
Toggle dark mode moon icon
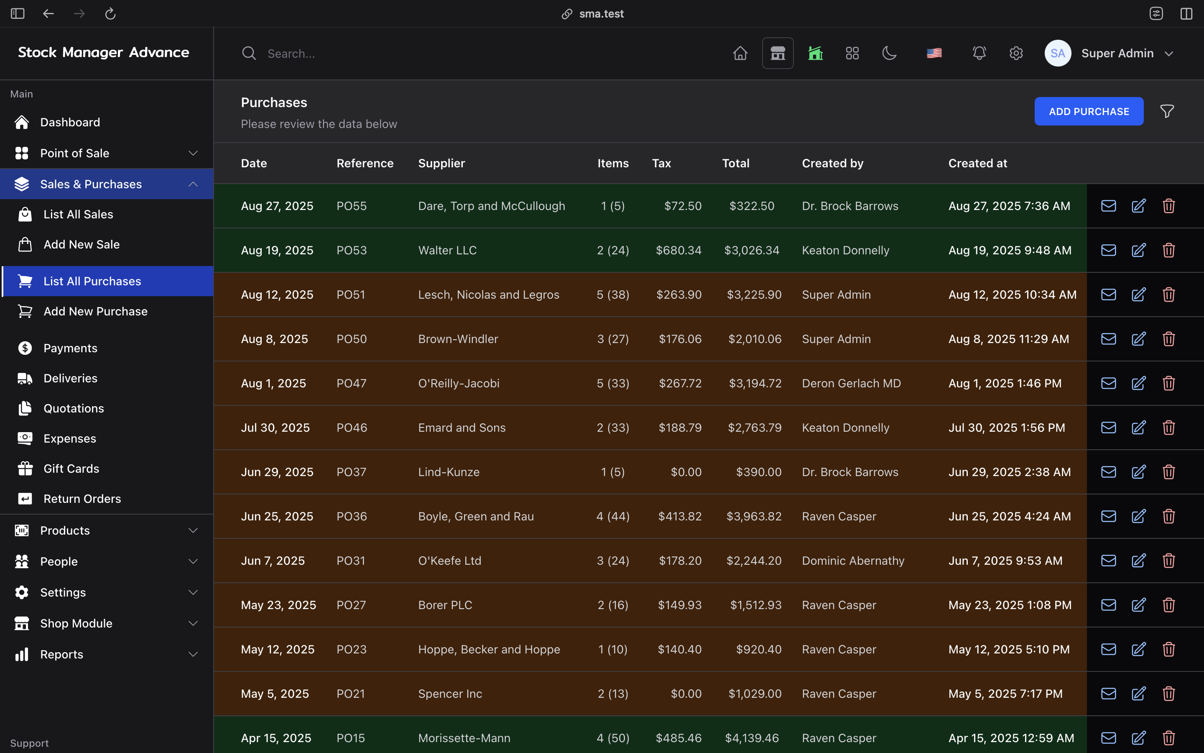[x=890, y=53]
